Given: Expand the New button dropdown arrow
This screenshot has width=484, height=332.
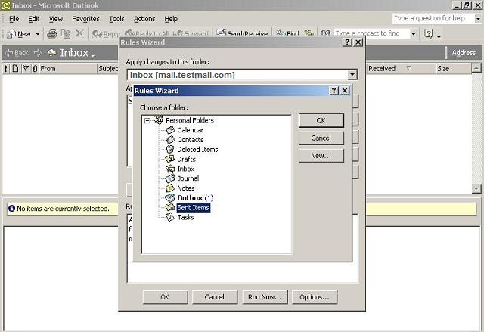Looking at the screenshot, I should coord(38,34).
